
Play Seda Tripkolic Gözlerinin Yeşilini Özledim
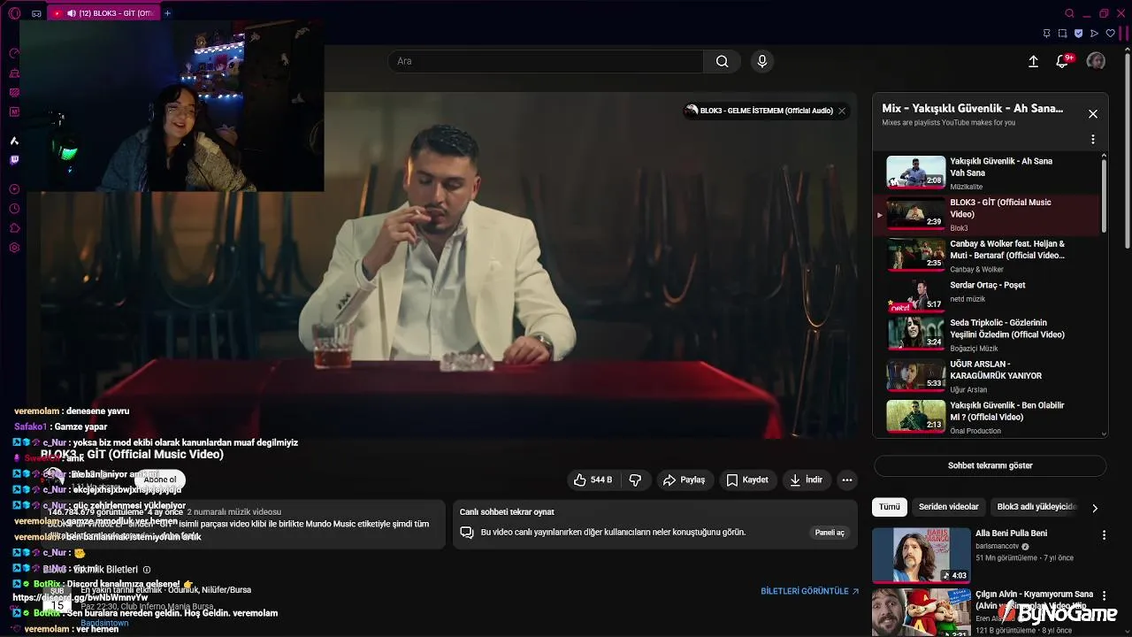pos(986,334)
